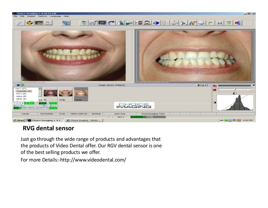Viewport: 268px width, 208px height.
Task: Click the '1600x1200x24' status bar field
Action: pyautogui.click(x=79, y=114)
